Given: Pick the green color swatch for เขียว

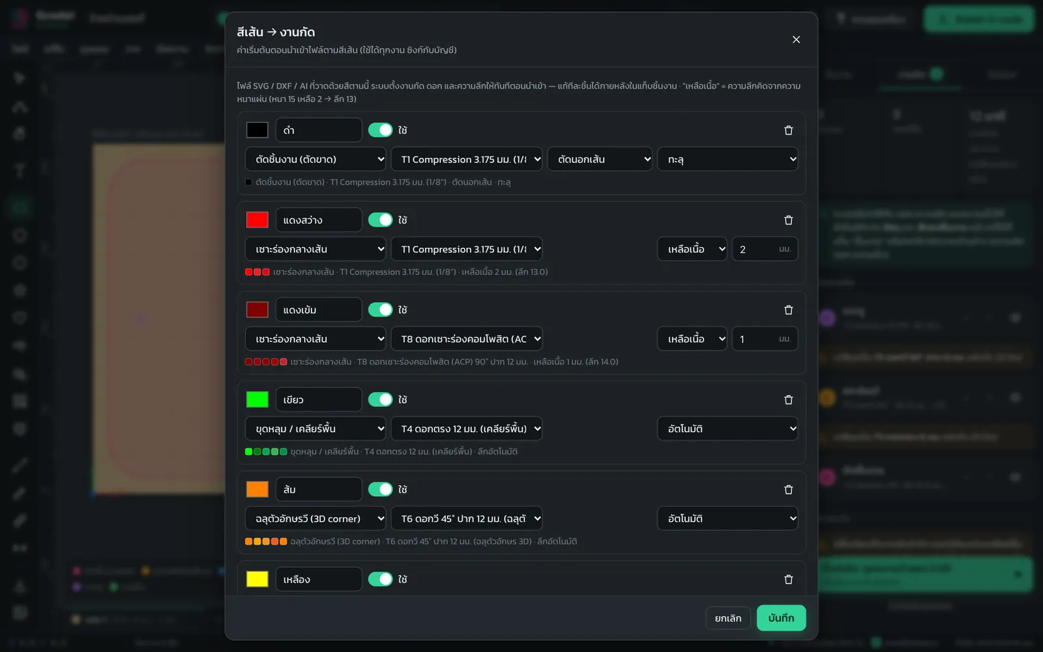Looking at the screenshot, I should click(x=257, y=400).
